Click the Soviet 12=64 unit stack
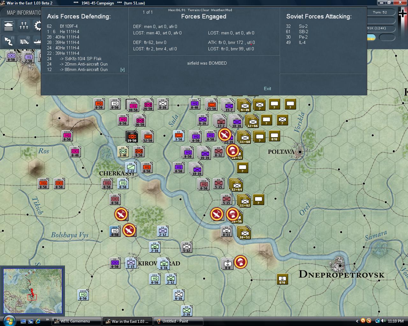The width and height of the screenshot is (408, 326). [x=237, y=185]
